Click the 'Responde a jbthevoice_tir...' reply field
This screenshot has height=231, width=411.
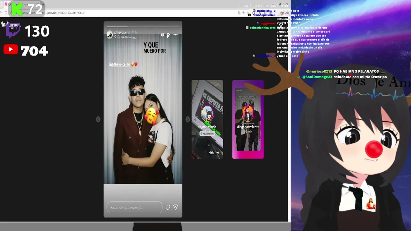tap(135, 207)
